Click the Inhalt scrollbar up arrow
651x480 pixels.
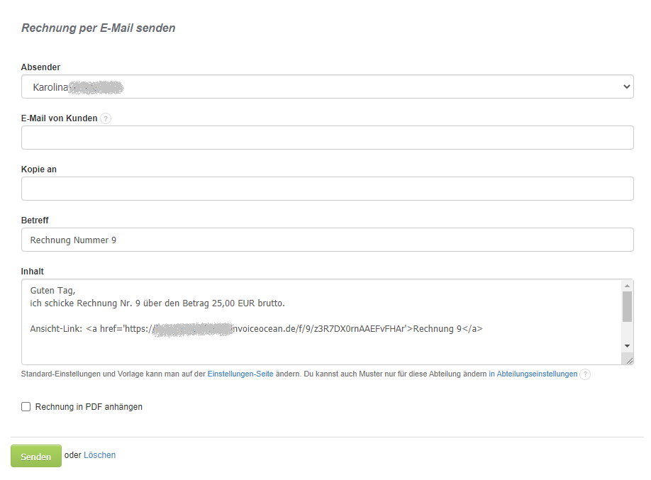click(x=627, y=286)
